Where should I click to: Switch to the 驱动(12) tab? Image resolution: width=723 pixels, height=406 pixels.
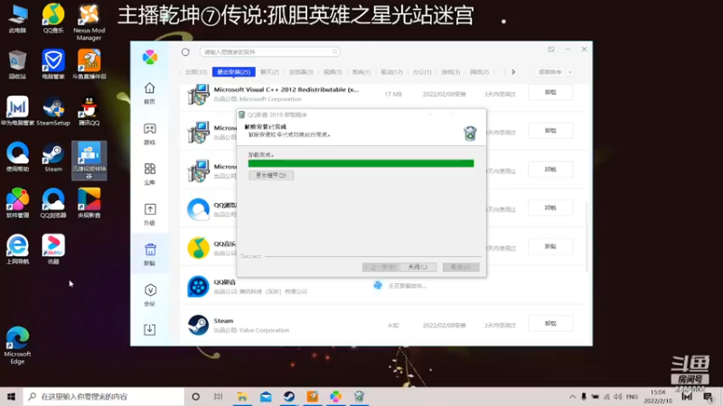[391, 72]
